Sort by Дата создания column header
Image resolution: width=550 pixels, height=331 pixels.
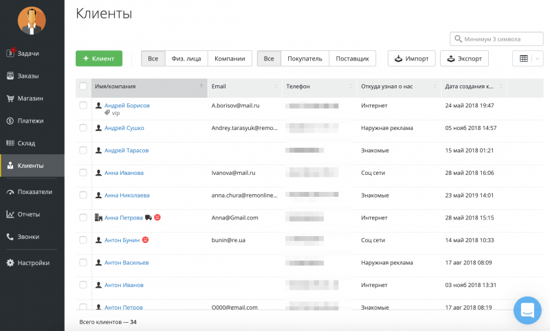coord(470,87)
